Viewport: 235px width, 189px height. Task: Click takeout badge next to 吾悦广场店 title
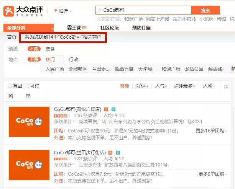112,109
